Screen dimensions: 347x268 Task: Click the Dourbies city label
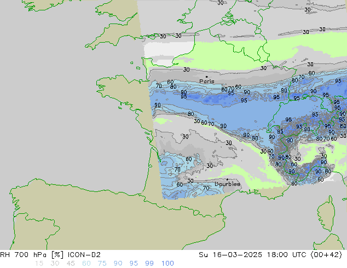227,184
